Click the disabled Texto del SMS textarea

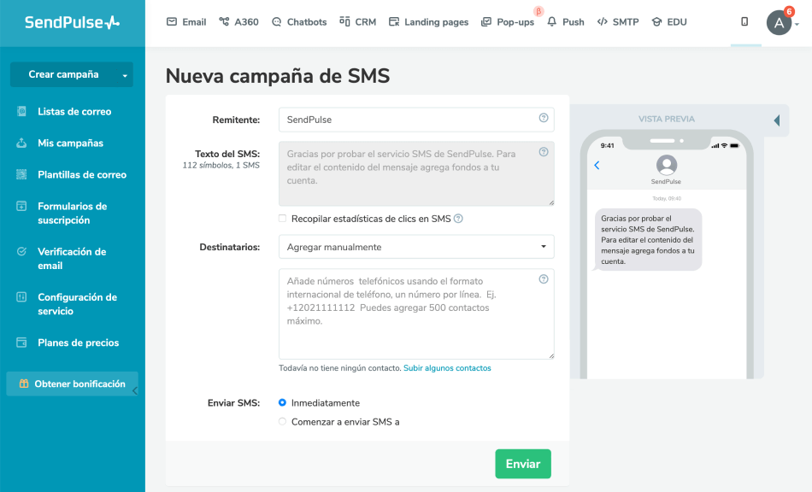(416, 173)
